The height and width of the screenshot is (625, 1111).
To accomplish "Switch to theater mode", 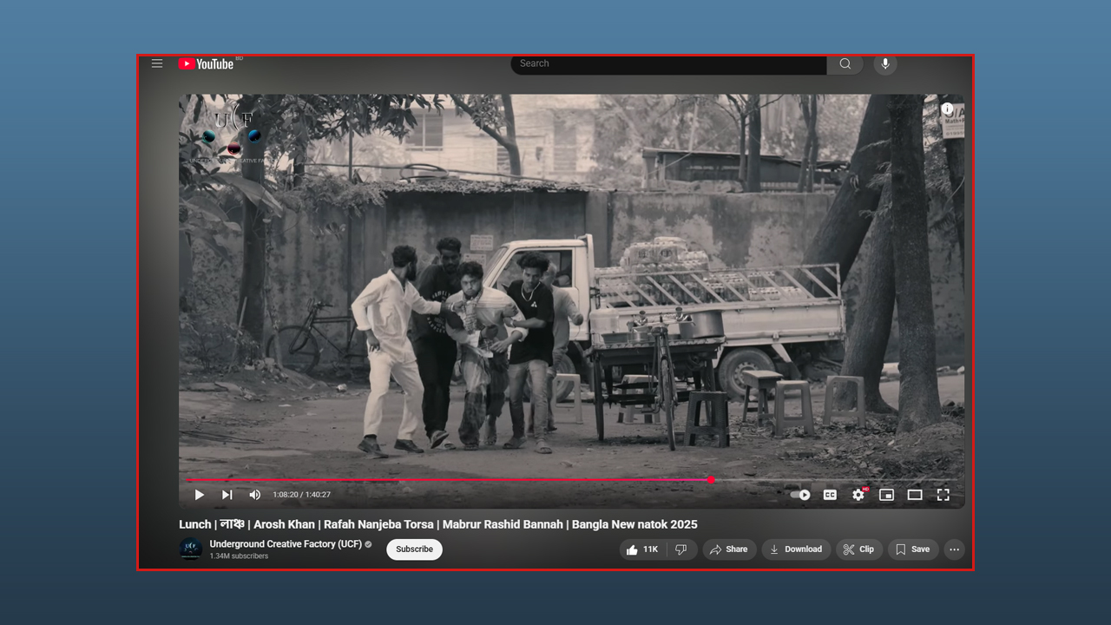I will (915, 495).
